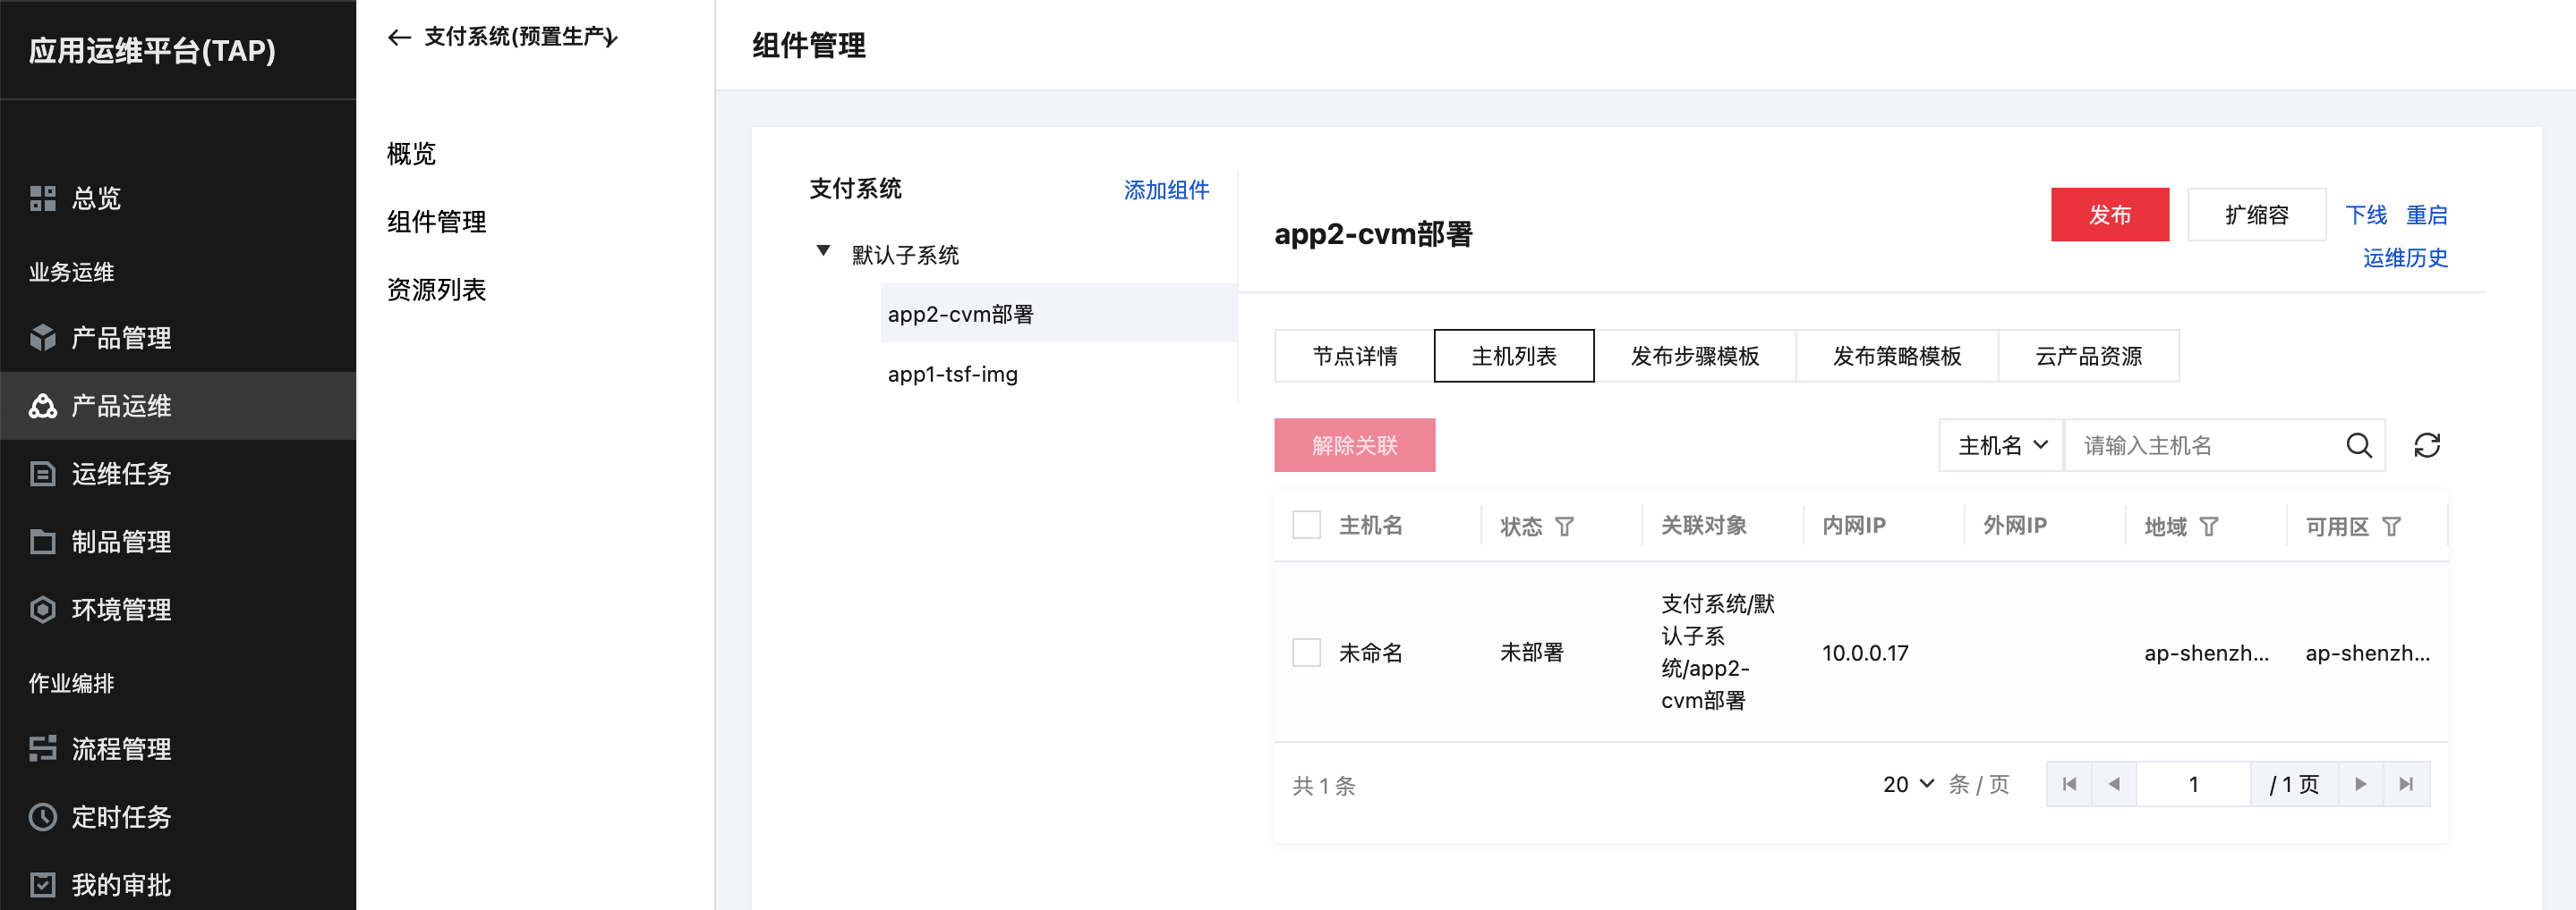Check the 未命名 host row checkbox
The height and width of the screenshot is (910, 2576).
click(1306, 653)
